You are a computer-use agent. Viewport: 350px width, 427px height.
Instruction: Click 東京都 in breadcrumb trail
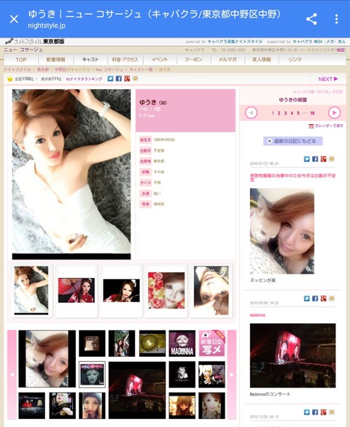(x=43, y=69)
